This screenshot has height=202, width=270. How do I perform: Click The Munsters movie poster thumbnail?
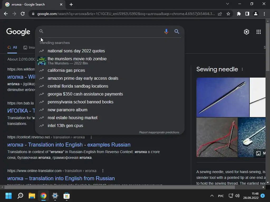click(x=42, y=61)
